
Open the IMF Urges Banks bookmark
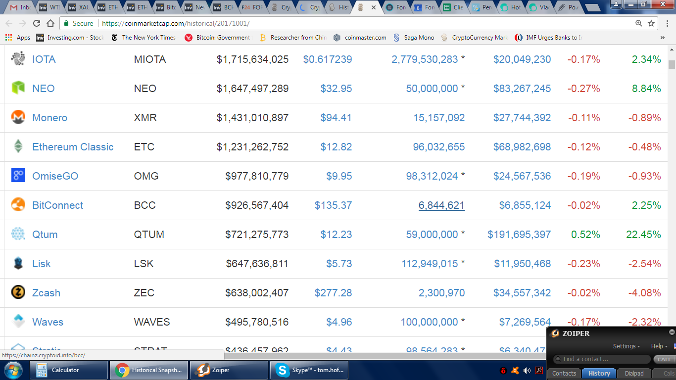(x=548, y=38)
